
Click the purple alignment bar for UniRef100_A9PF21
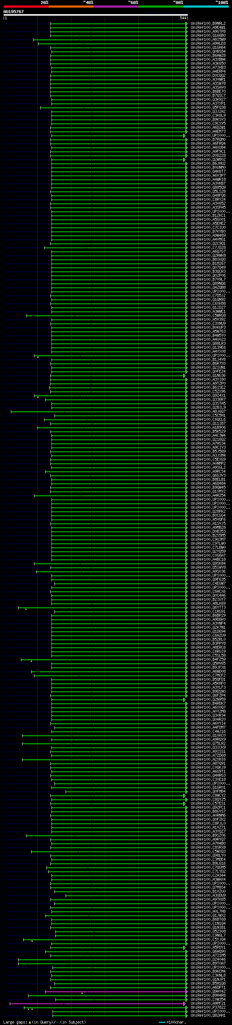click(x=98, y=1004)
